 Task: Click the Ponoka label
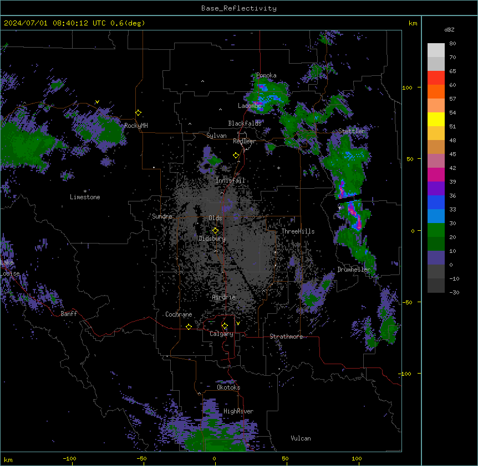pyautogui.click(x=266, y=75)
